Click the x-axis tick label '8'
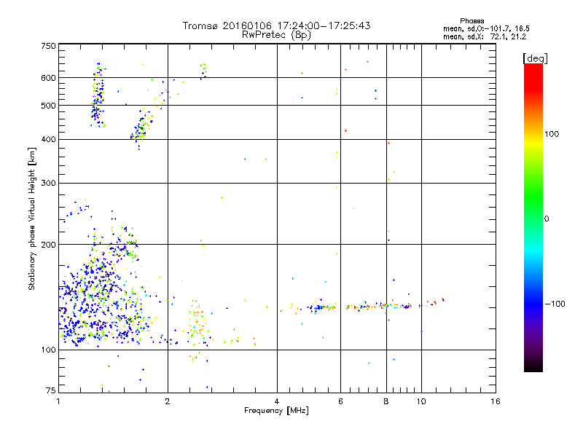The height and width of the screenshot is (437, 583). 386,401
